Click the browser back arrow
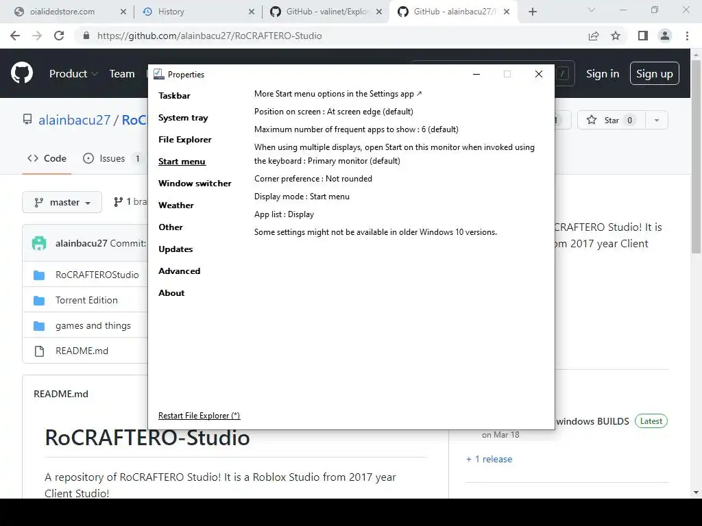Viewport: 702px width, 526px height. click(15, 36)
